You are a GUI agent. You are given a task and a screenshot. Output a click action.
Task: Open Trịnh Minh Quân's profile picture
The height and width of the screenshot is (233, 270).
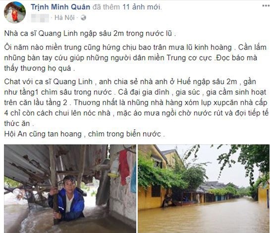[15, 12]
